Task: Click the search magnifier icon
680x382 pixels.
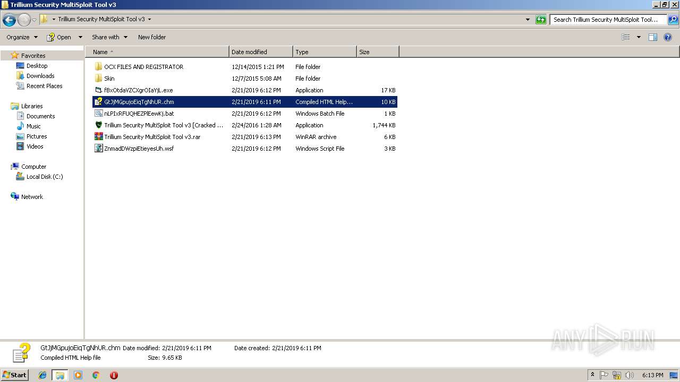Action: pyautogui.click(x=673, y=20)
